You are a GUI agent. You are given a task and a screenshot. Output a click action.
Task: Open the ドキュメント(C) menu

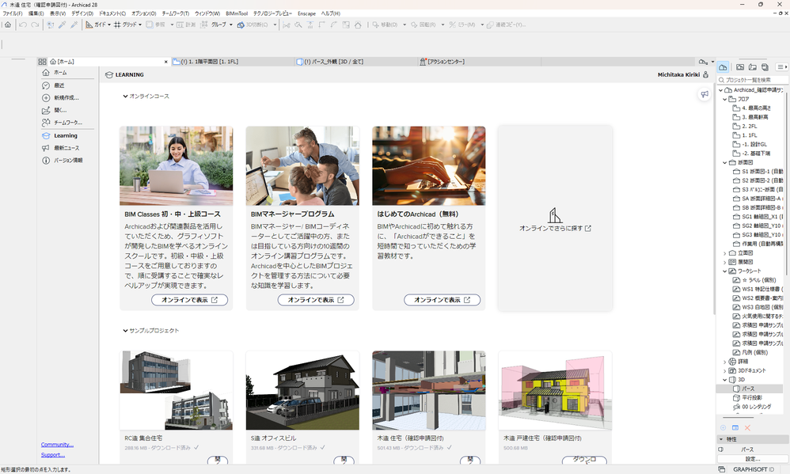112,13
